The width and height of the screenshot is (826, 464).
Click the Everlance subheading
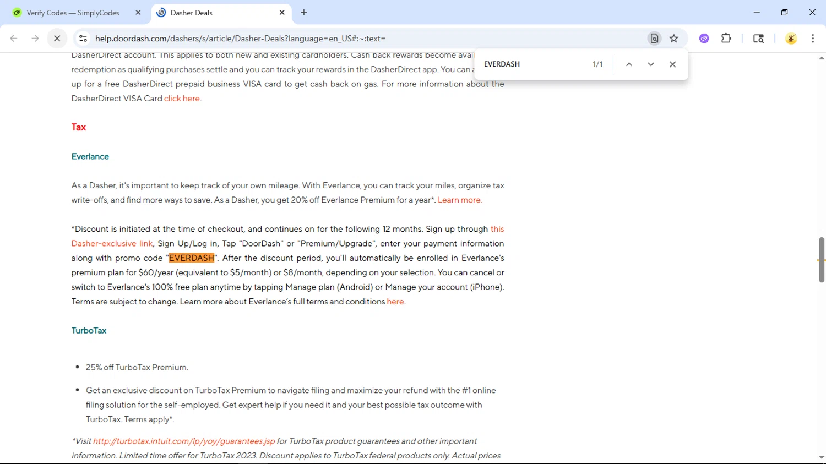(90, 156)
